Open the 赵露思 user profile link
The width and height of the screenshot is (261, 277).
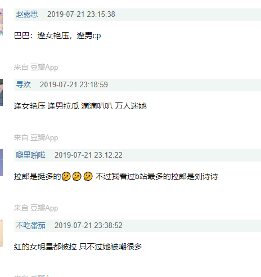click(27, 15)
